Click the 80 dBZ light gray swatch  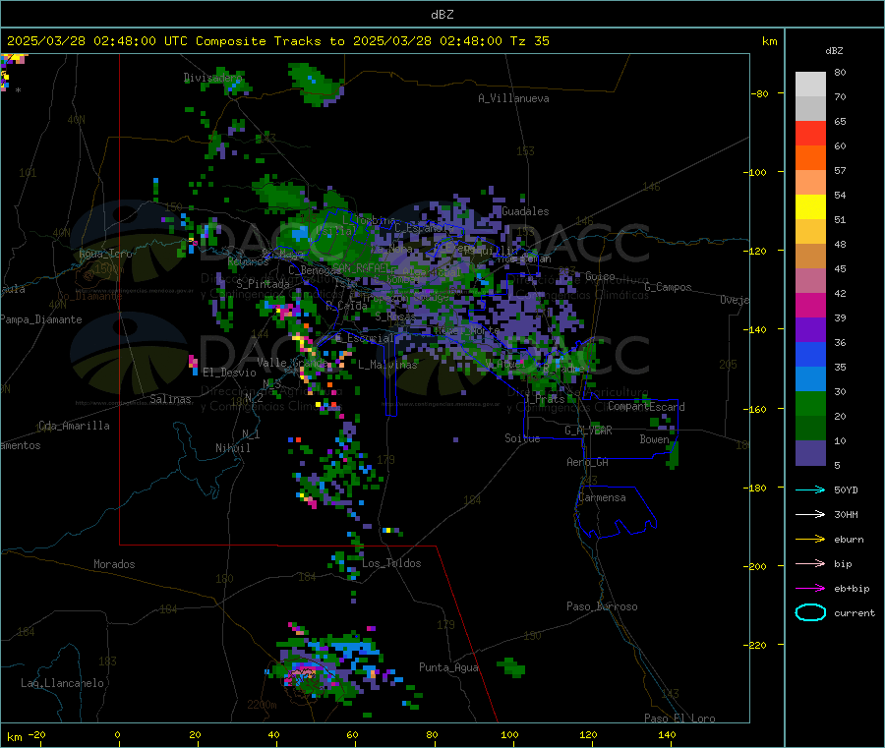click(810, 85)
